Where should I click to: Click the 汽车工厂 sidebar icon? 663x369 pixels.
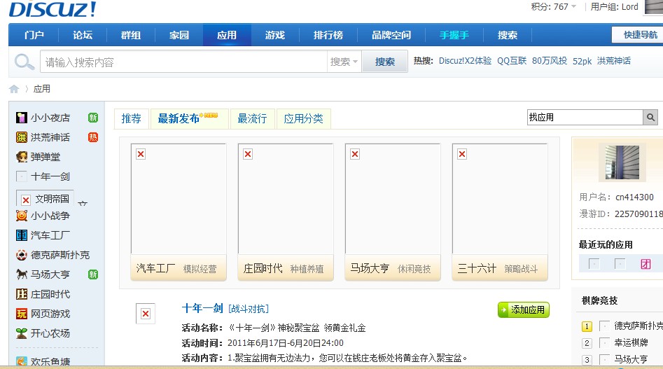pos(21,235)
